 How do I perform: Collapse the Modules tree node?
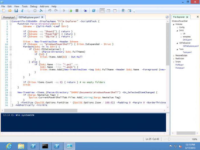click(173, 24)
